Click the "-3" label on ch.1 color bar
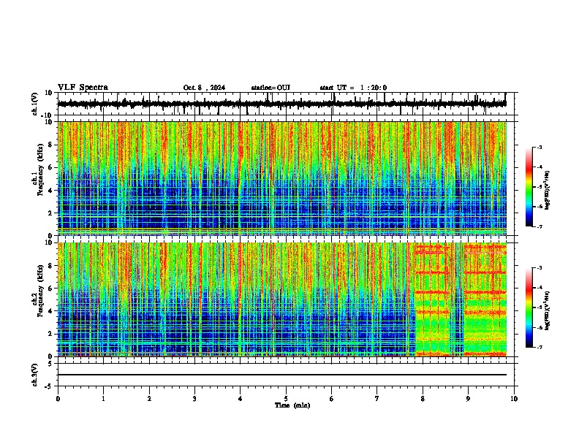 (540, 147)
